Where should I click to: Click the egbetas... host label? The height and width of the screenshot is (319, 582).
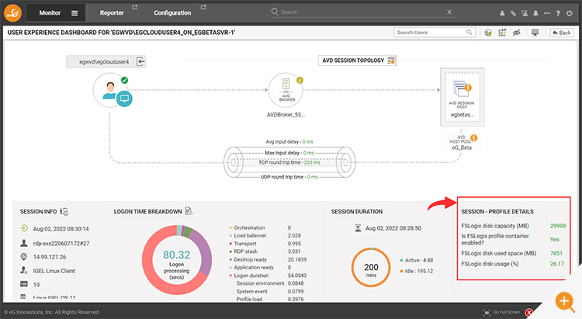462,115
